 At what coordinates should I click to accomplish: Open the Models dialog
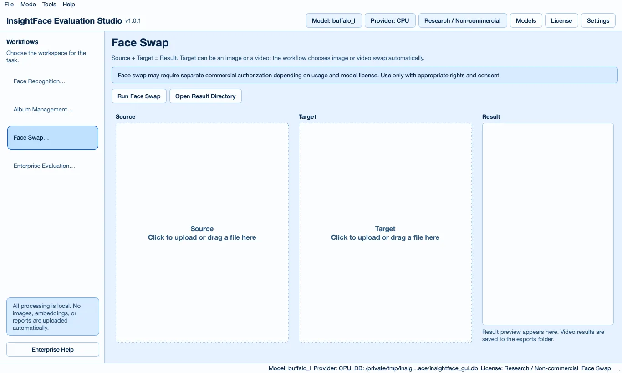click(526, 20)
